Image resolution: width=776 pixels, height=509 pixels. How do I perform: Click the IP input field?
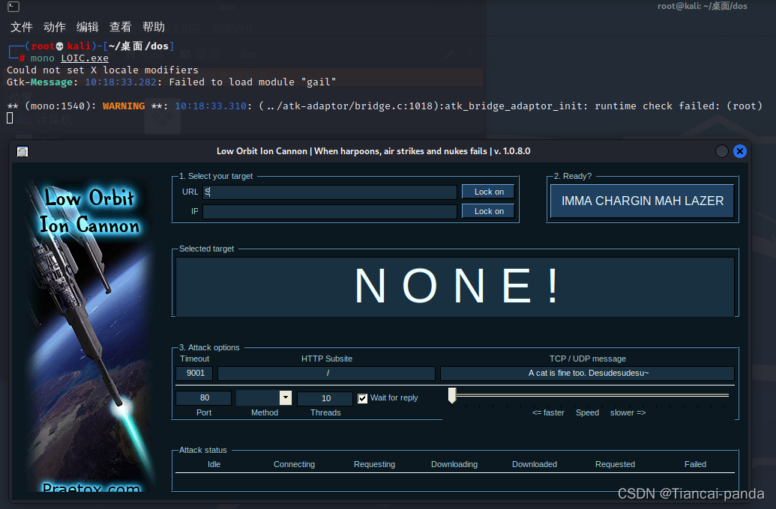click(x=330, y=212)
